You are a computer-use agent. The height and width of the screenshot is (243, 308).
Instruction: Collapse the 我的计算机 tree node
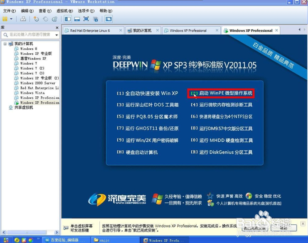click(5, 44)
